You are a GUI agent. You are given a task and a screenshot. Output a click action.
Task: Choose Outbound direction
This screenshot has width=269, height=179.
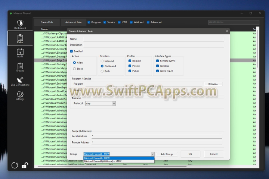click(x=102, y=66)
